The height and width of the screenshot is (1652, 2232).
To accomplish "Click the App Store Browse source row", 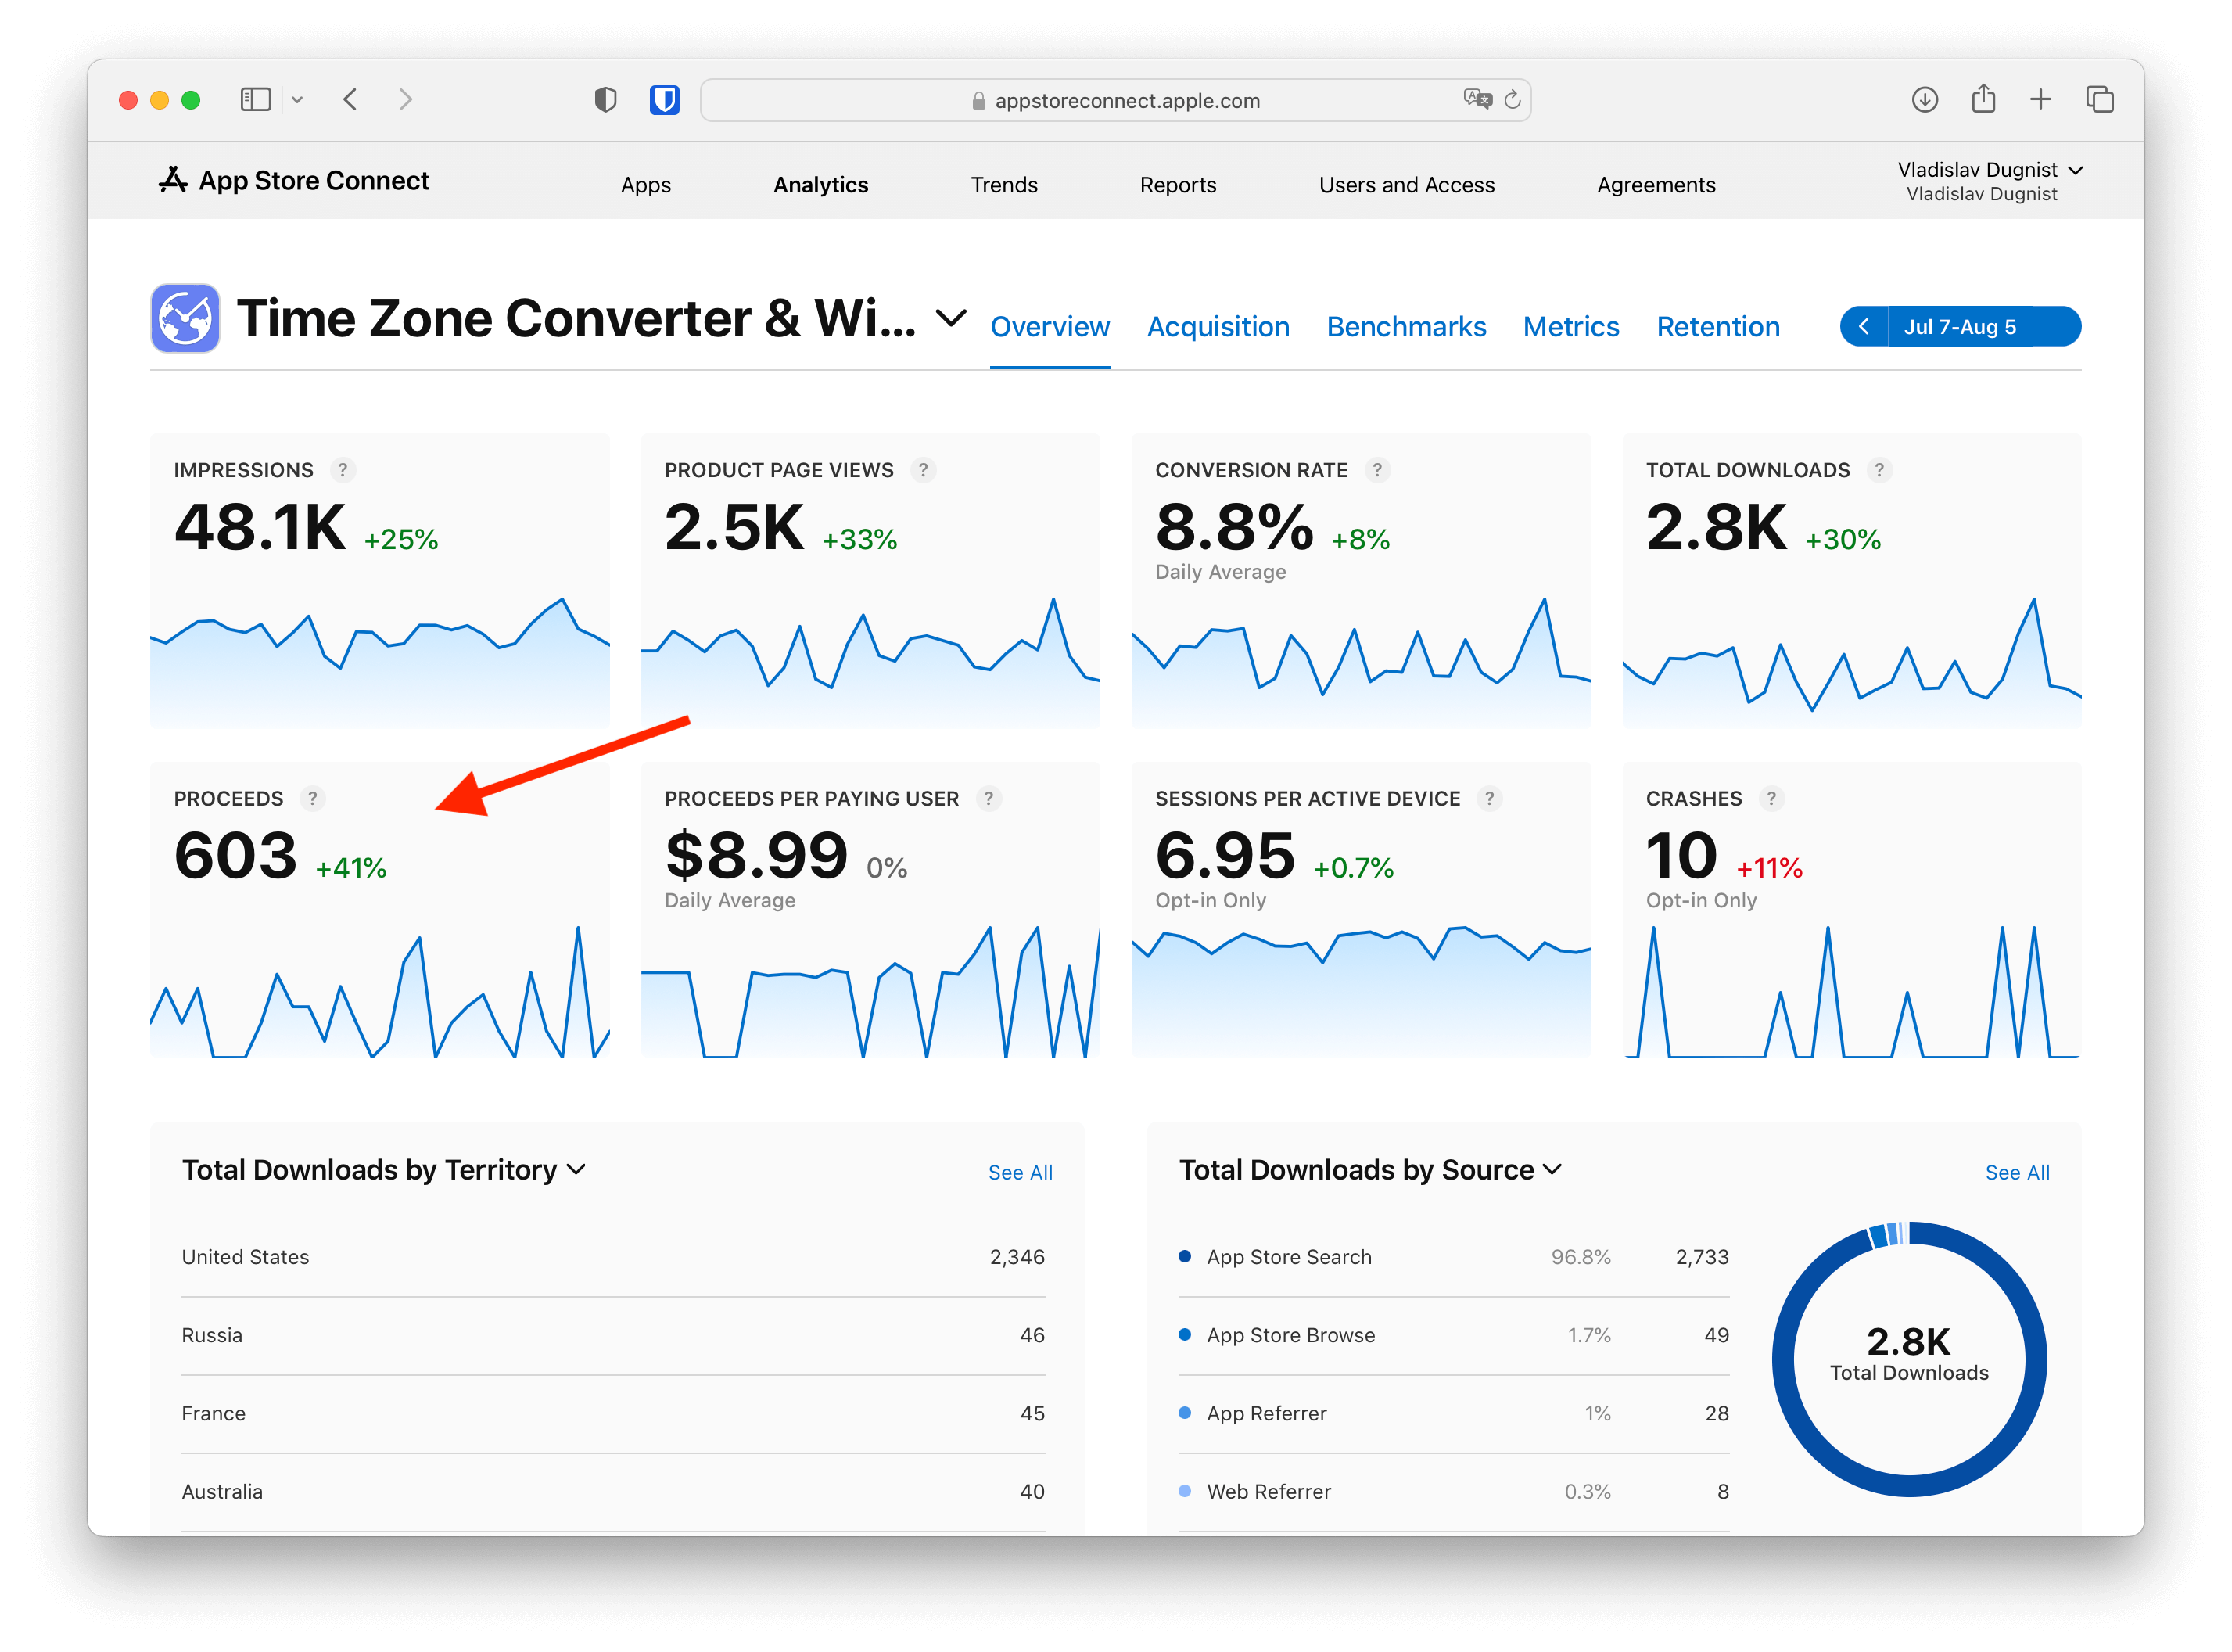I will (1453, 1335).
